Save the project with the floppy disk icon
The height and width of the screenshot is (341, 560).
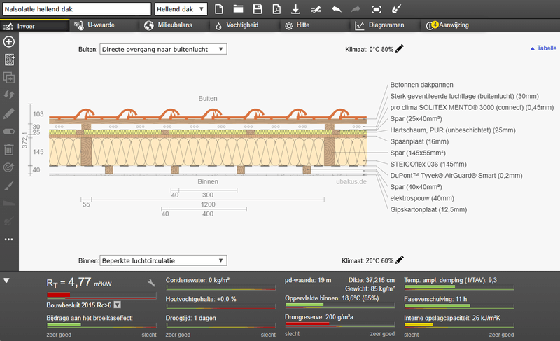(258, 9)
